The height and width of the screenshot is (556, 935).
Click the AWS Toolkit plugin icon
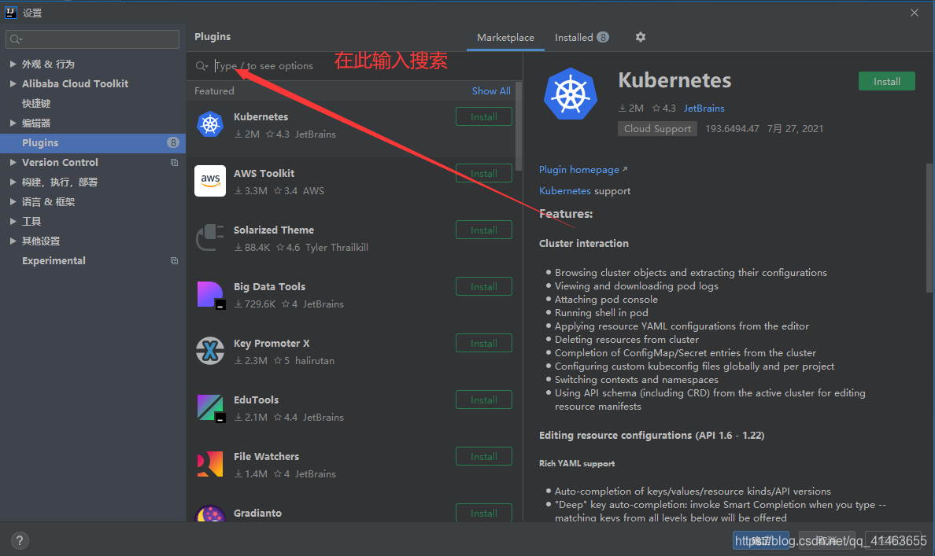(x=210, y=181)
